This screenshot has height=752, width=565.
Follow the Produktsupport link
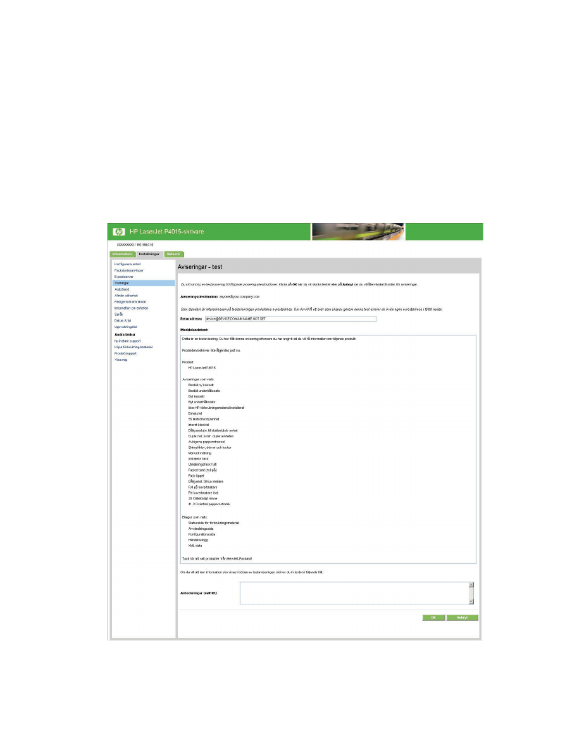click(125, 353)
